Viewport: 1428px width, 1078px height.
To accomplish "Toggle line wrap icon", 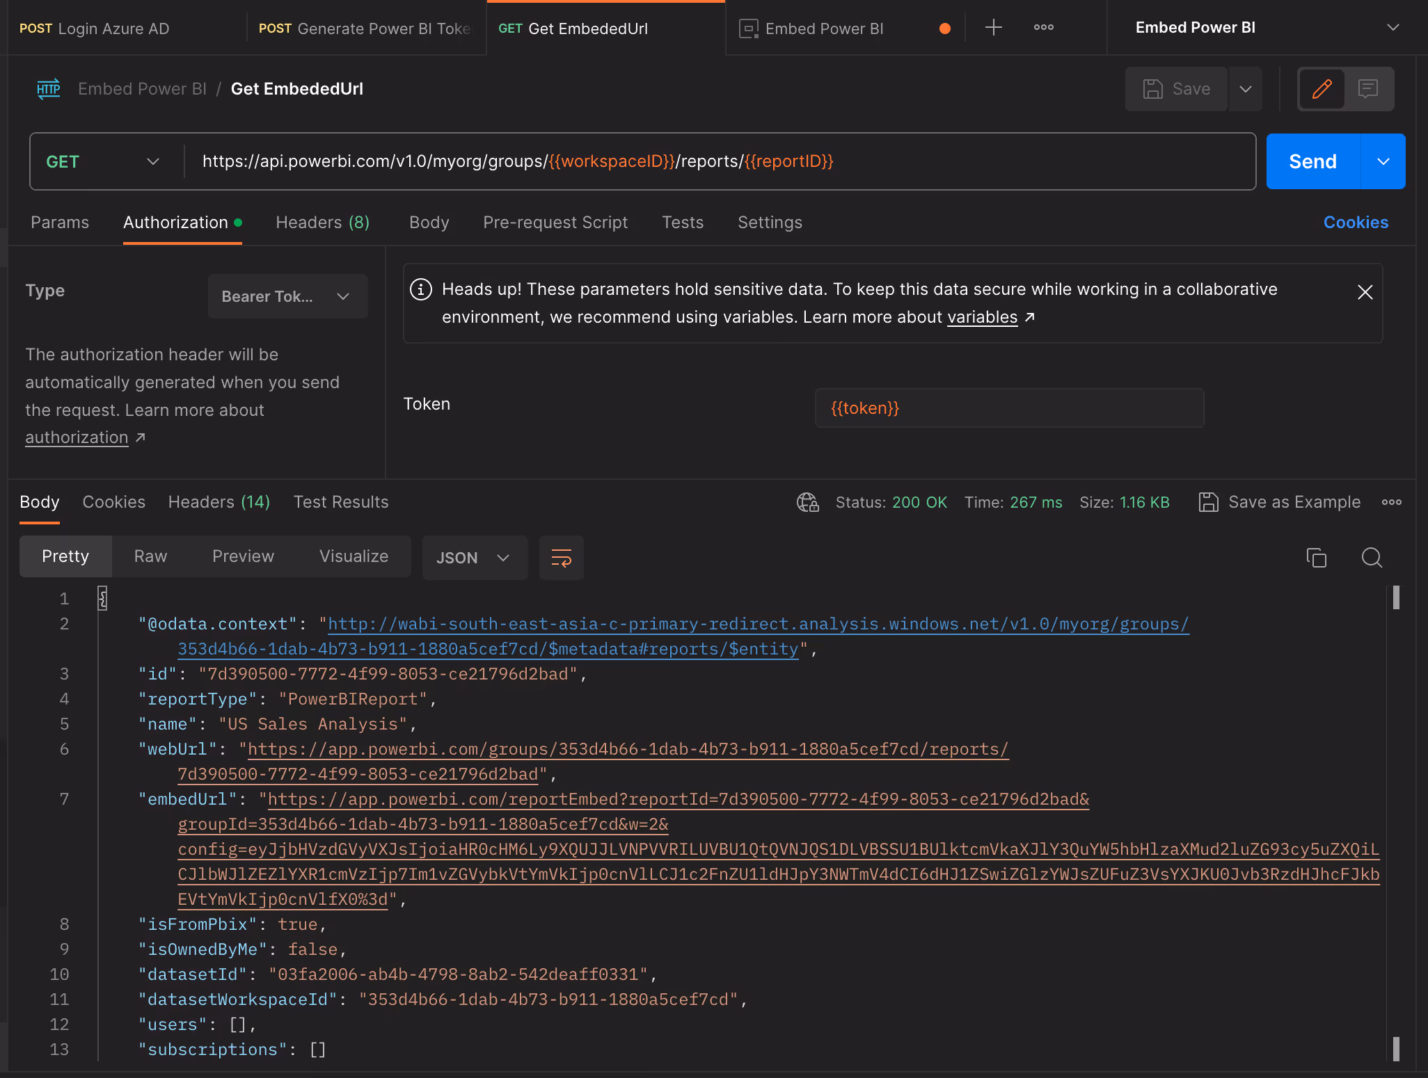I will click(562, 558).
